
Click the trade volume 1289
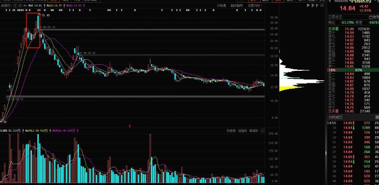pos(366,128)
